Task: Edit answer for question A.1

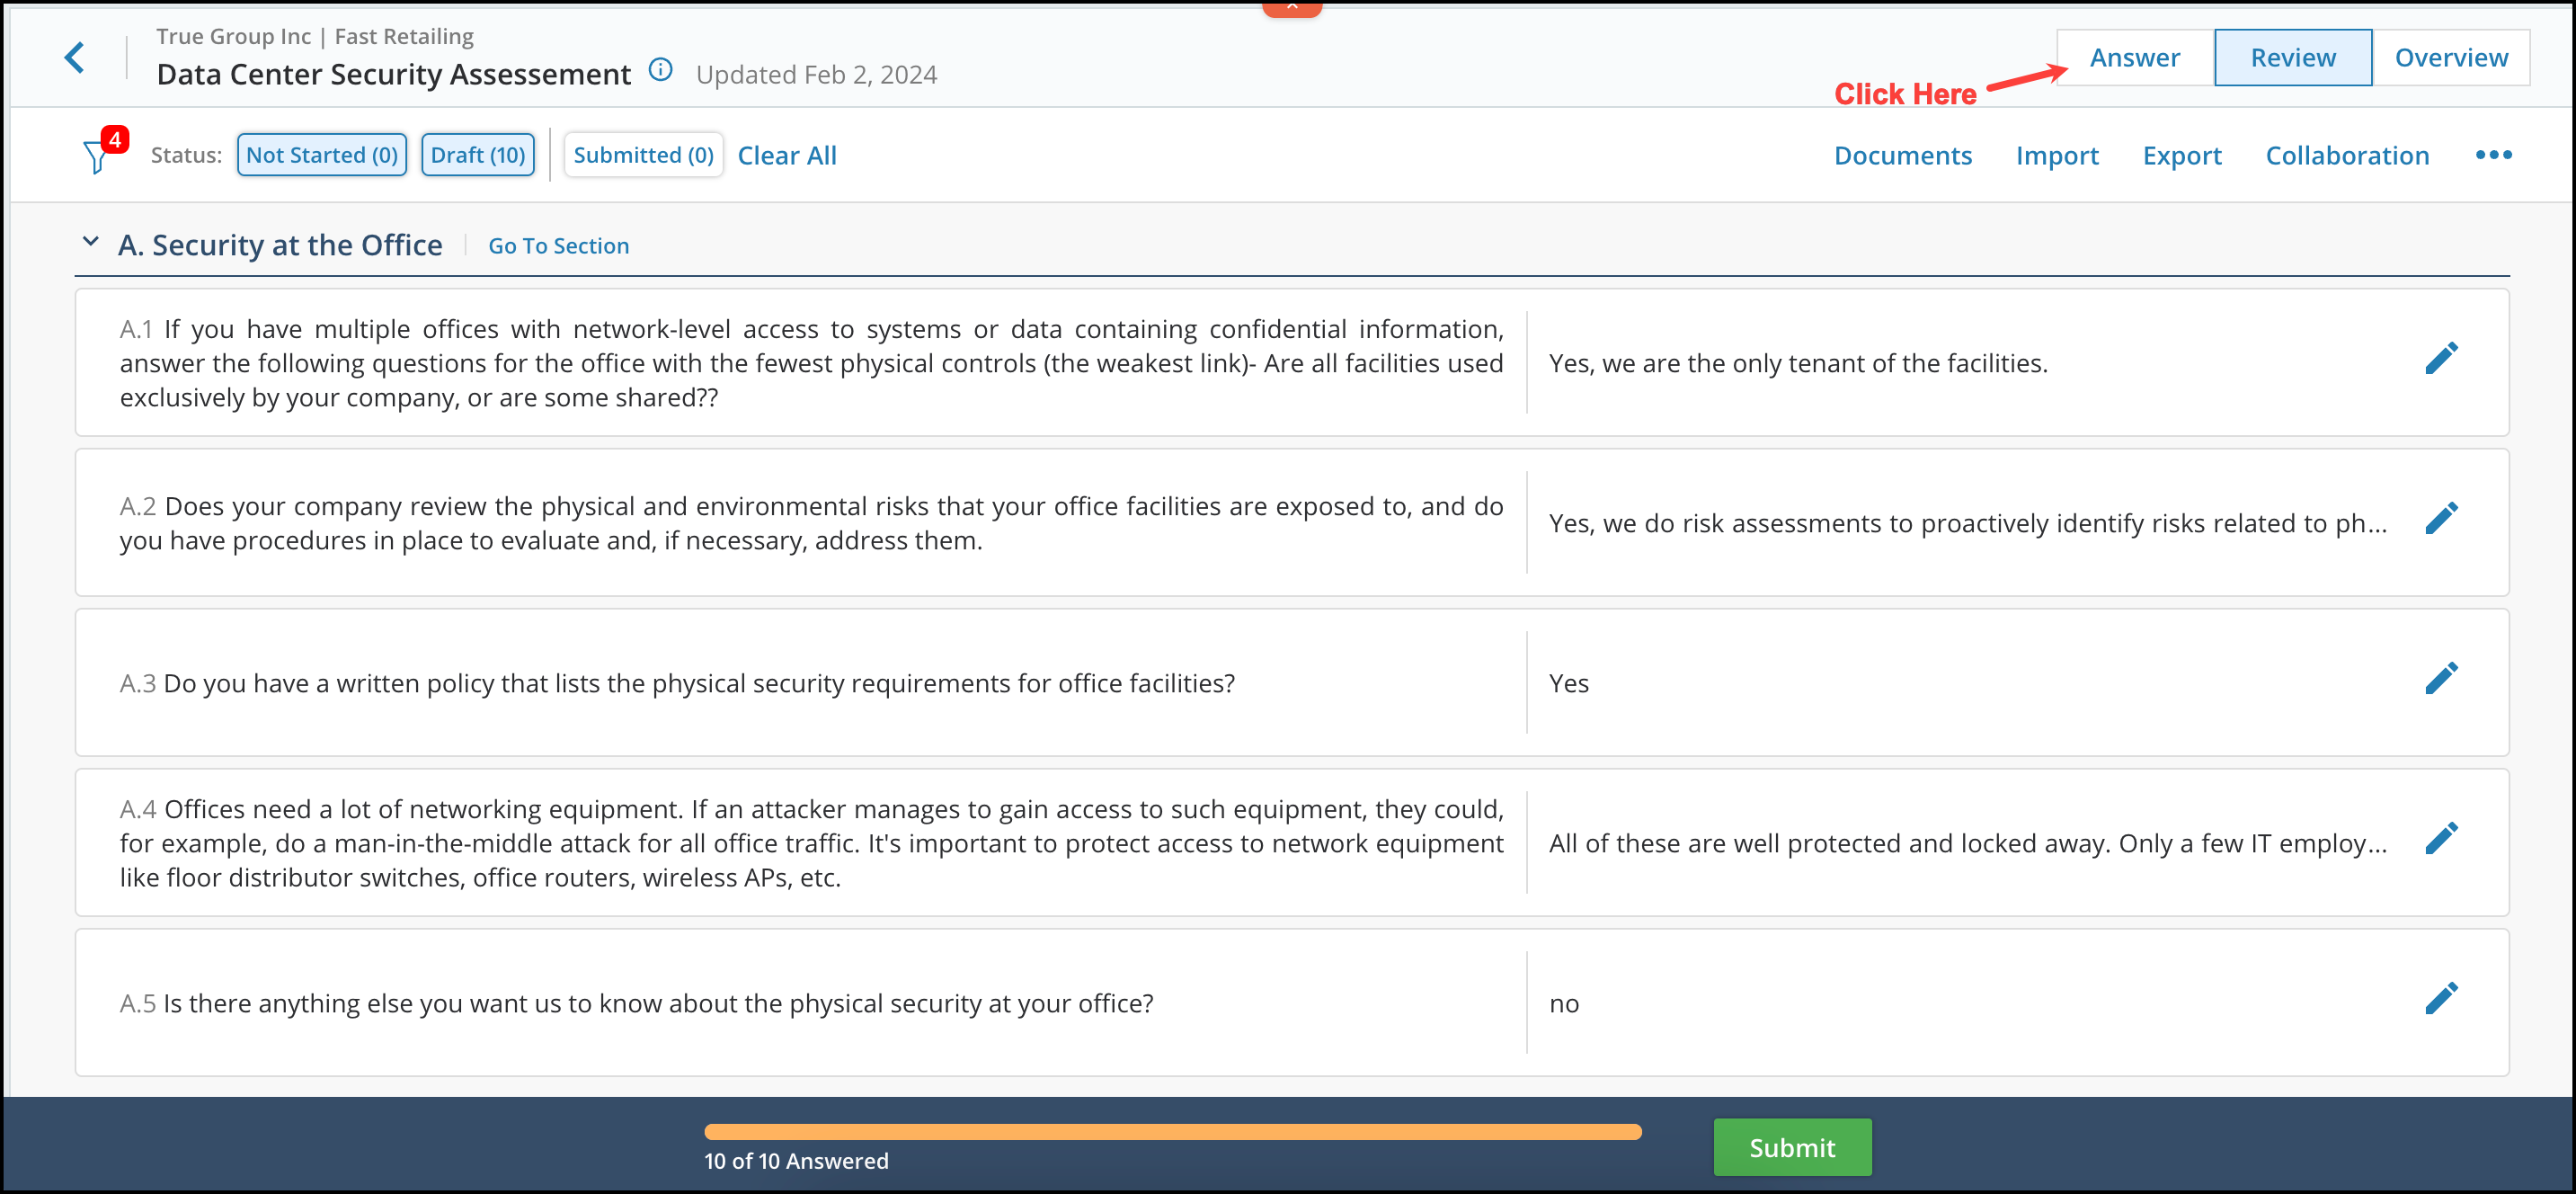Action: point(2441,358)
